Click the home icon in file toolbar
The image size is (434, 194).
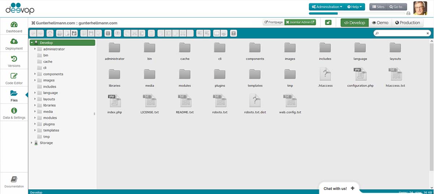pyautogui.click(x=50, y=33)
